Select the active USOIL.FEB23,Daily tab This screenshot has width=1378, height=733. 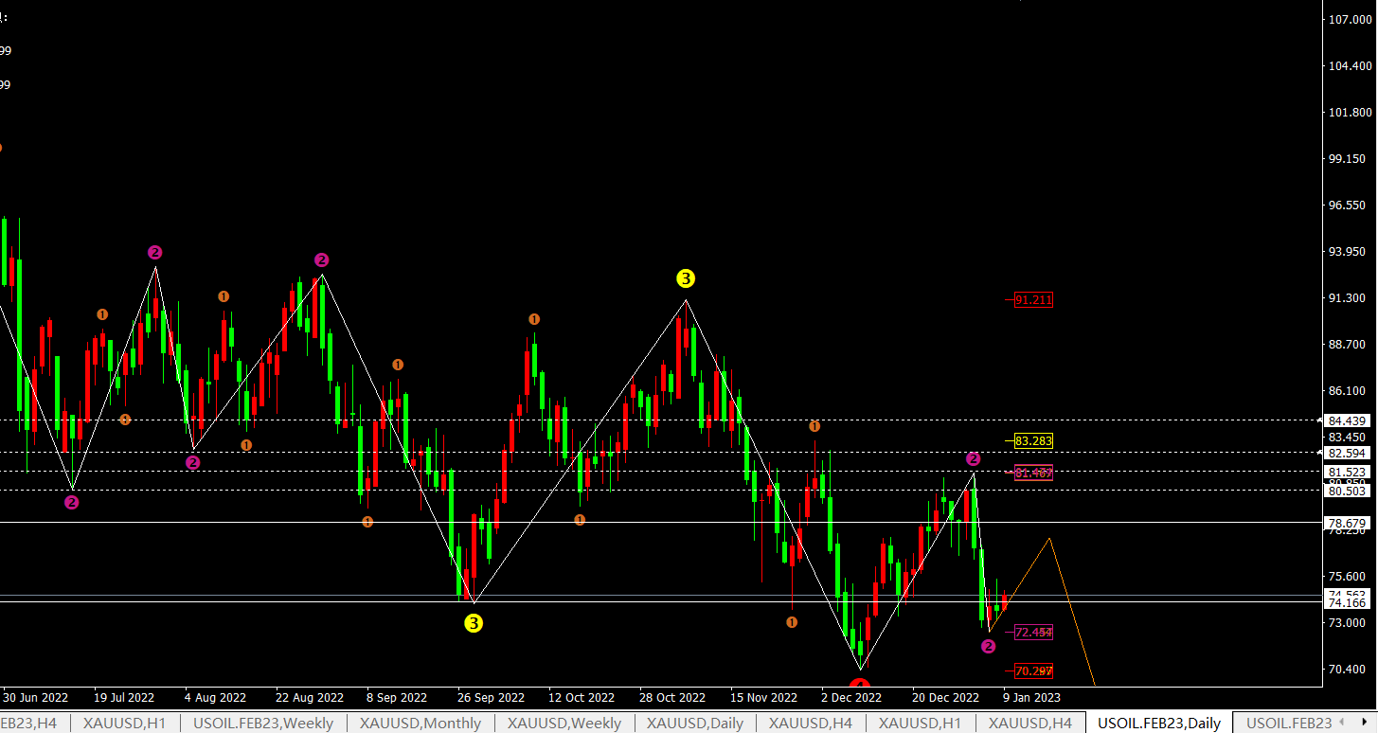(1159, 723)
